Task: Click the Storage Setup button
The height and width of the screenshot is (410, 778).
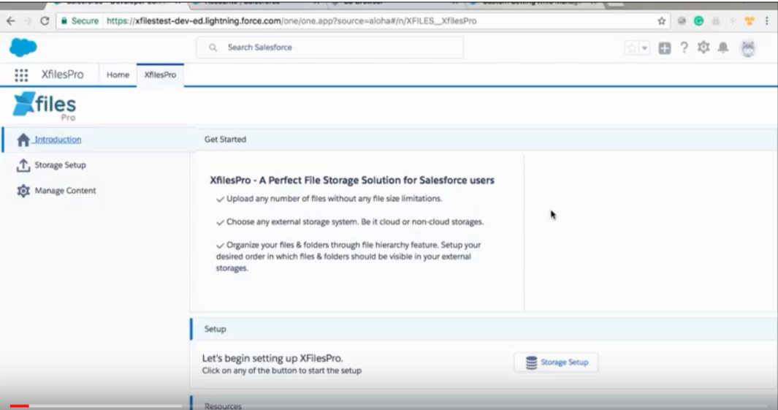Action: coord(556,362)
